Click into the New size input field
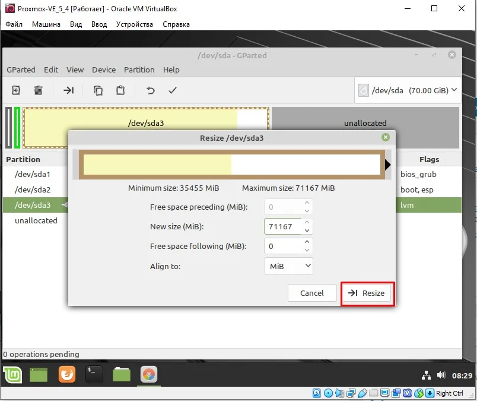This screenshot has width=477, height=401. (x=283, y=226)
